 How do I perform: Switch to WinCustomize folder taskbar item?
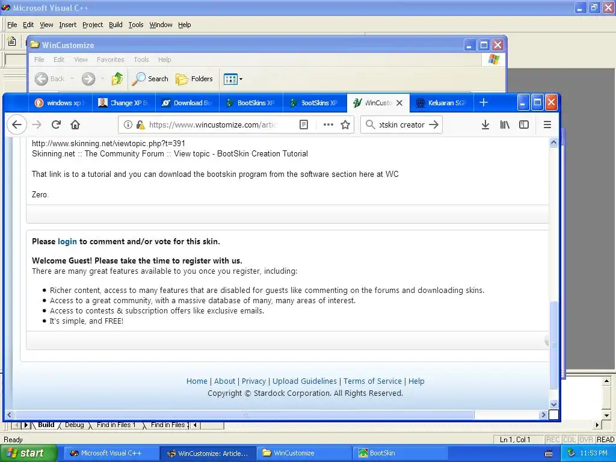pyautogui.click(x=304, y=454)
